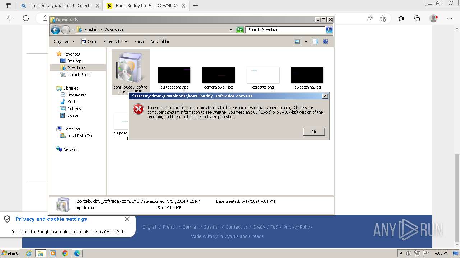Open Documents library
460x258 pixels.
(x=77, y=95)
